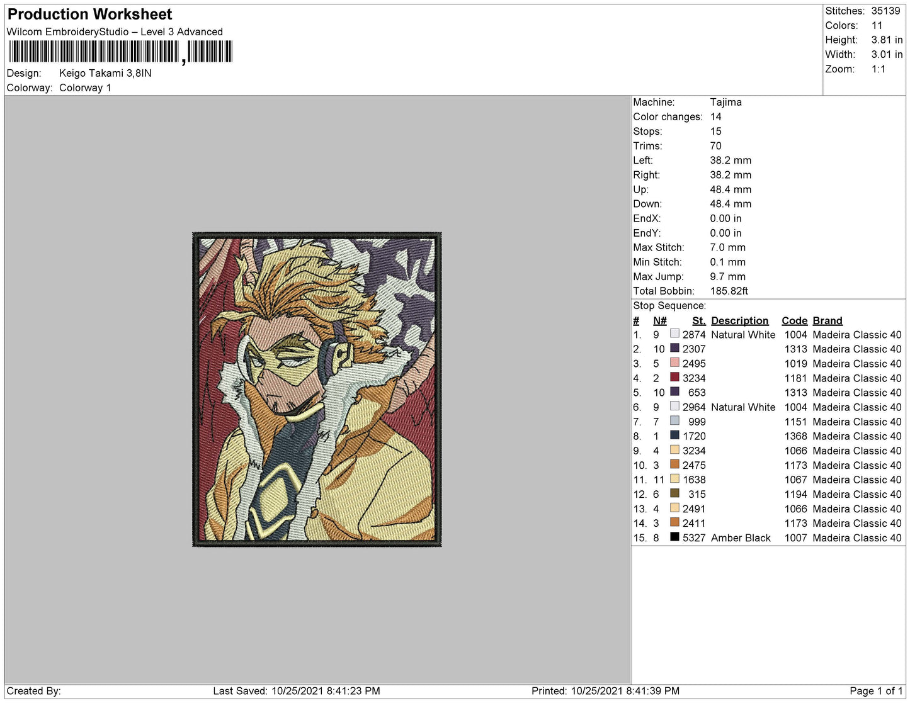This screenshot has height=703, width=910.
Task: Select the Amber Black swatch in row 15
Action: point(674,537)
